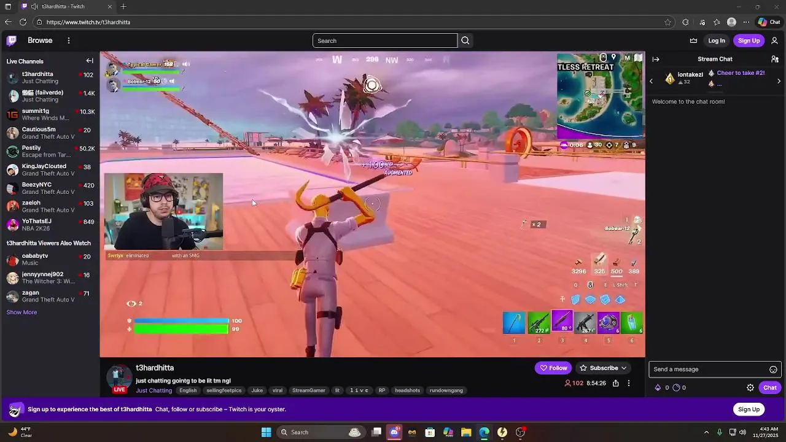Open Windows Start menu
This screenshot has width=786, height=442.
(x=267, y=432)
